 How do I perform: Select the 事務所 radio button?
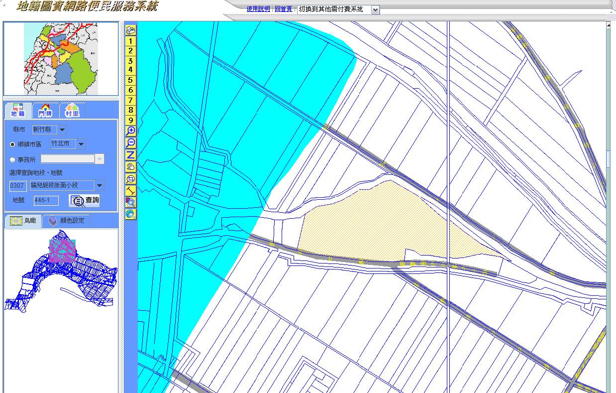coord(13,160)
